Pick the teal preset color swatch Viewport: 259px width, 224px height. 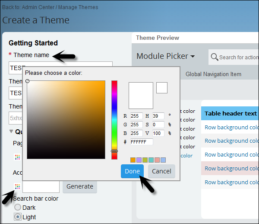[151, 160]
